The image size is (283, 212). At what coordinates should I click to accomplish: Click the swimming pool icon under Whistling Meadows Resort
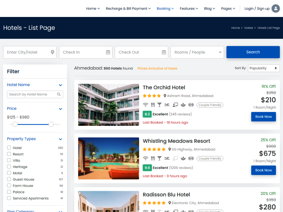tap(167, 158)
